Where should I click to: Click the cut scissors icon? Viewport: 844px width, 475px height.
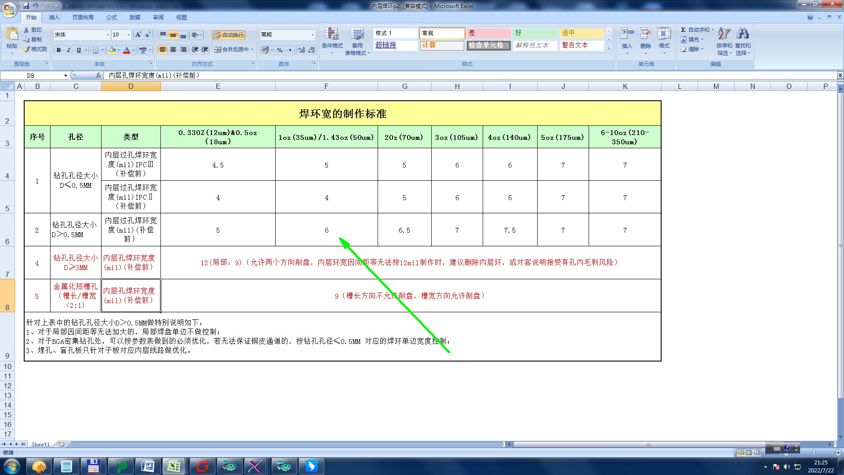pyautogui.click(x=26, y=30)
